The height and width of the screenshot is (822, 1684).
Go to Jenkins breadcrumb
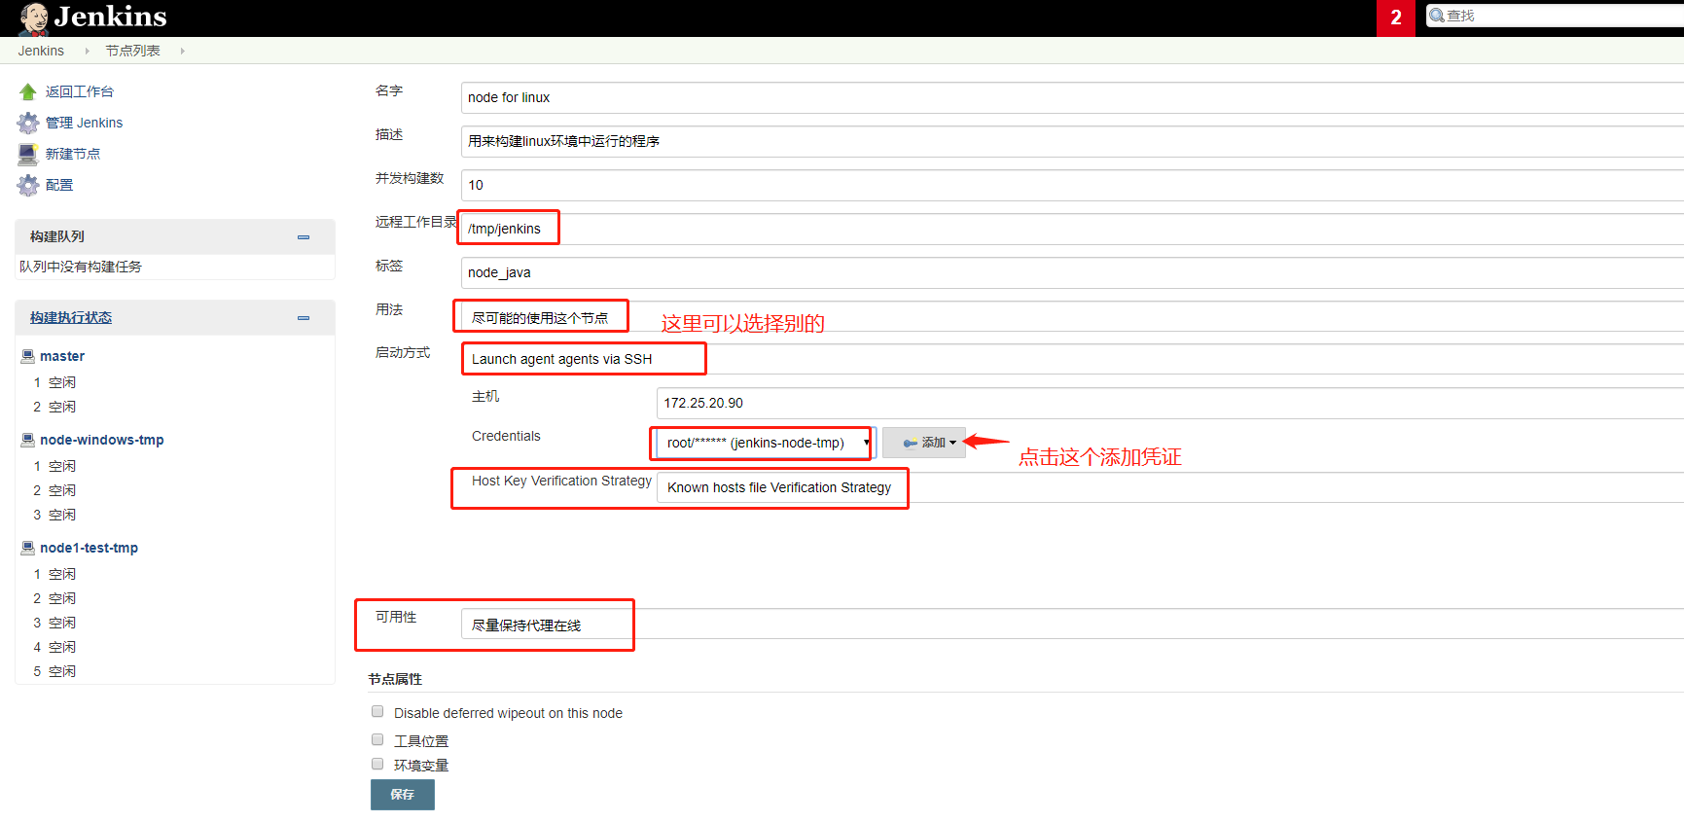tap(41, 51)
